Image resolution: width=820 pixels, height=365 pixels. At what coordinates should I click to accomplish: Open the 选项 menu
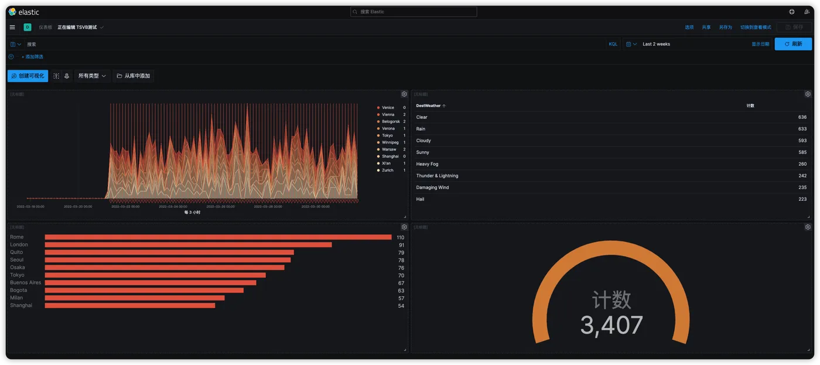point(689,28)
